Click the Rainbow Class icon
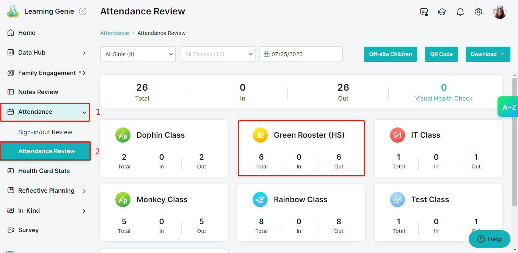This screenshot has width=518, height=253. coord(260,200)
